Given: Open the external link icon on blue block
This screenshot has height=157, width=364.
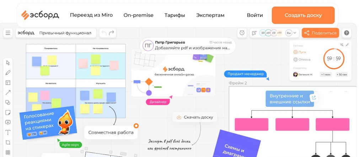Looking at the screenshot, I should click(314, 98).
